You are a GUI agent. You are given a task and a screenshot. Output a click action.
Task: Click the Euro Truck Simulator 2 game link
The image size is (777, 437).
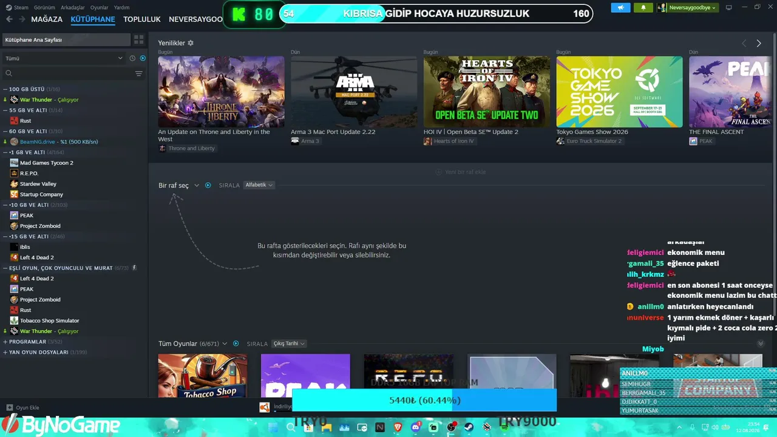pyautogui.click(x=589, y=141)
